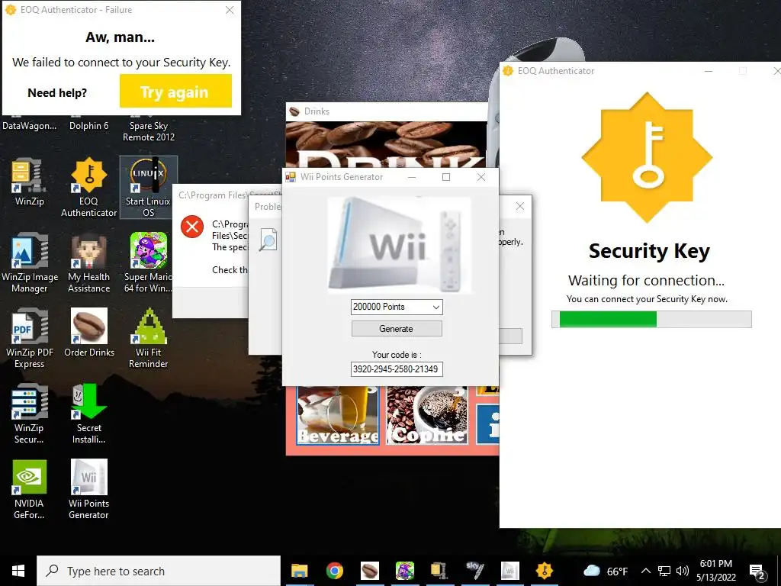Image resolution: width=781 pixels, height=586 pixels.
Task: Switch to the EOQ Authenticator taskbar app
Action: tap(545, 571)
